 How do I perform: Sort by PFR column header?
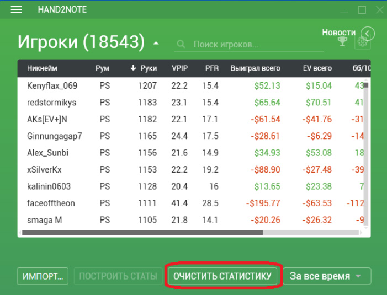point(212,68)
